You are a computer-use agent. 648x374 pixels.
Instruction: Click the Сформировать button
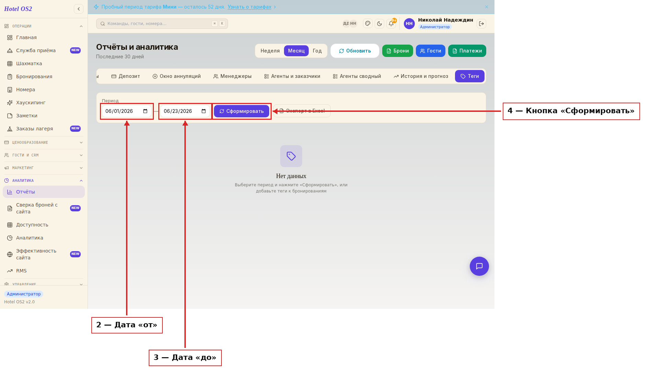click(x=242, y=111)
